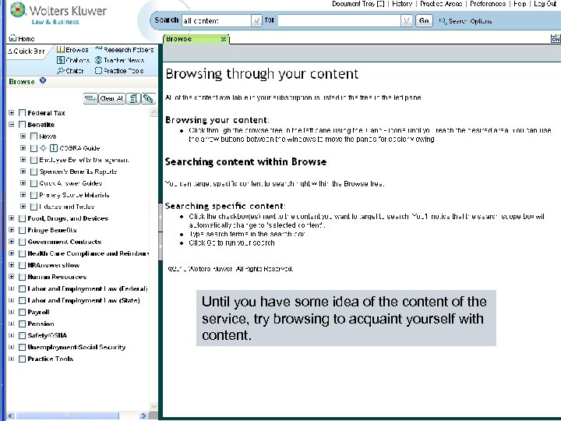Open the 'all content' search scope dropdown
The width and height of the screenshot is (561, 421).
click(x=256, y=21)
